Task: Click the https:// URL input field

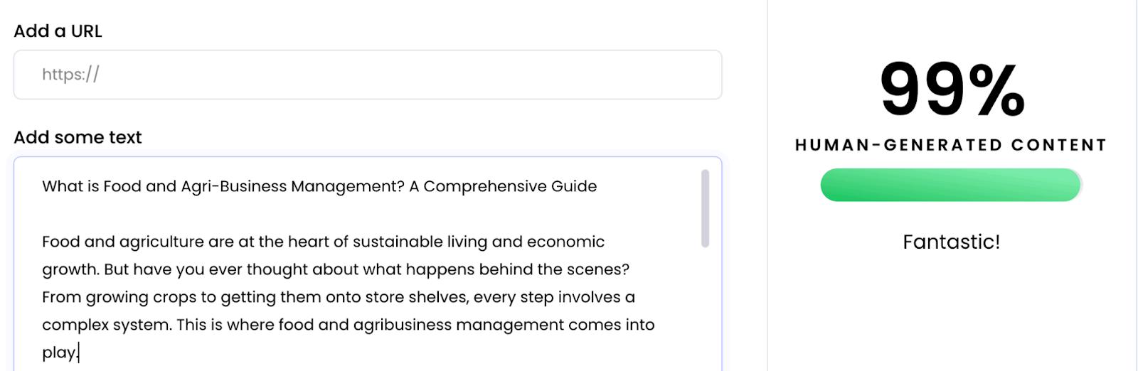Action: pyautogui.click(x=367, y=75)
